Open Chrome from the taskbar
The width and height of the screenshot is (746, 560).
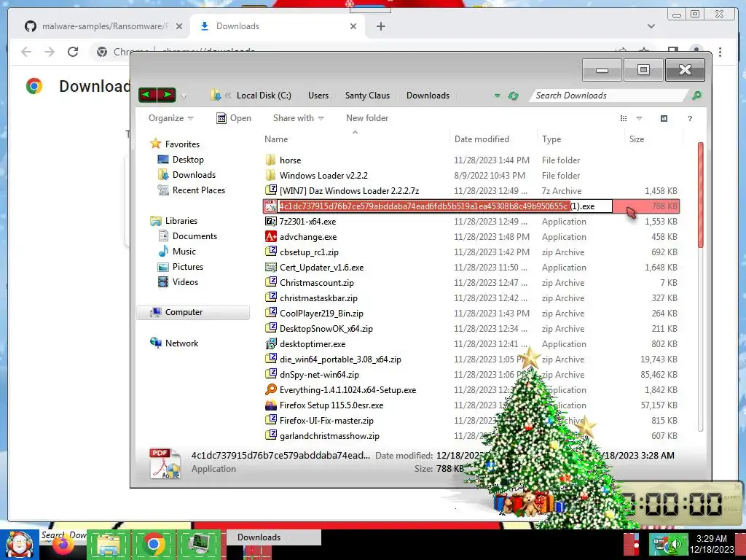click(x=153, y=544)
